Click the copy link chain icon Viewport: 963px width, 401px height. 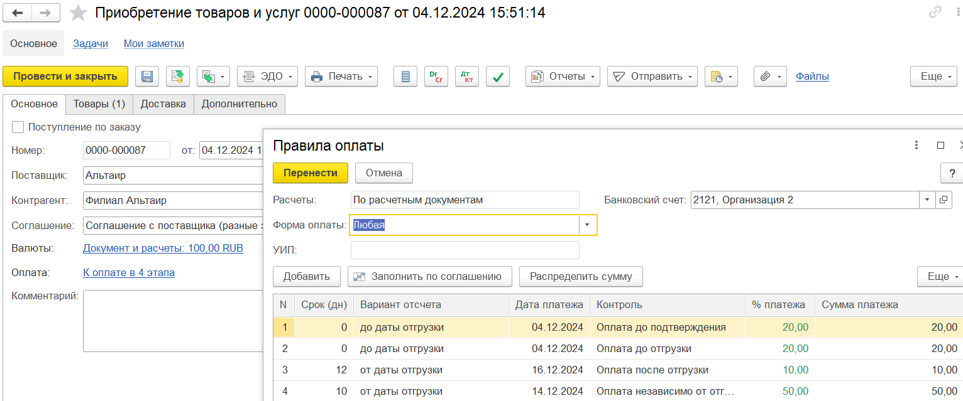[x=935, y=13]
